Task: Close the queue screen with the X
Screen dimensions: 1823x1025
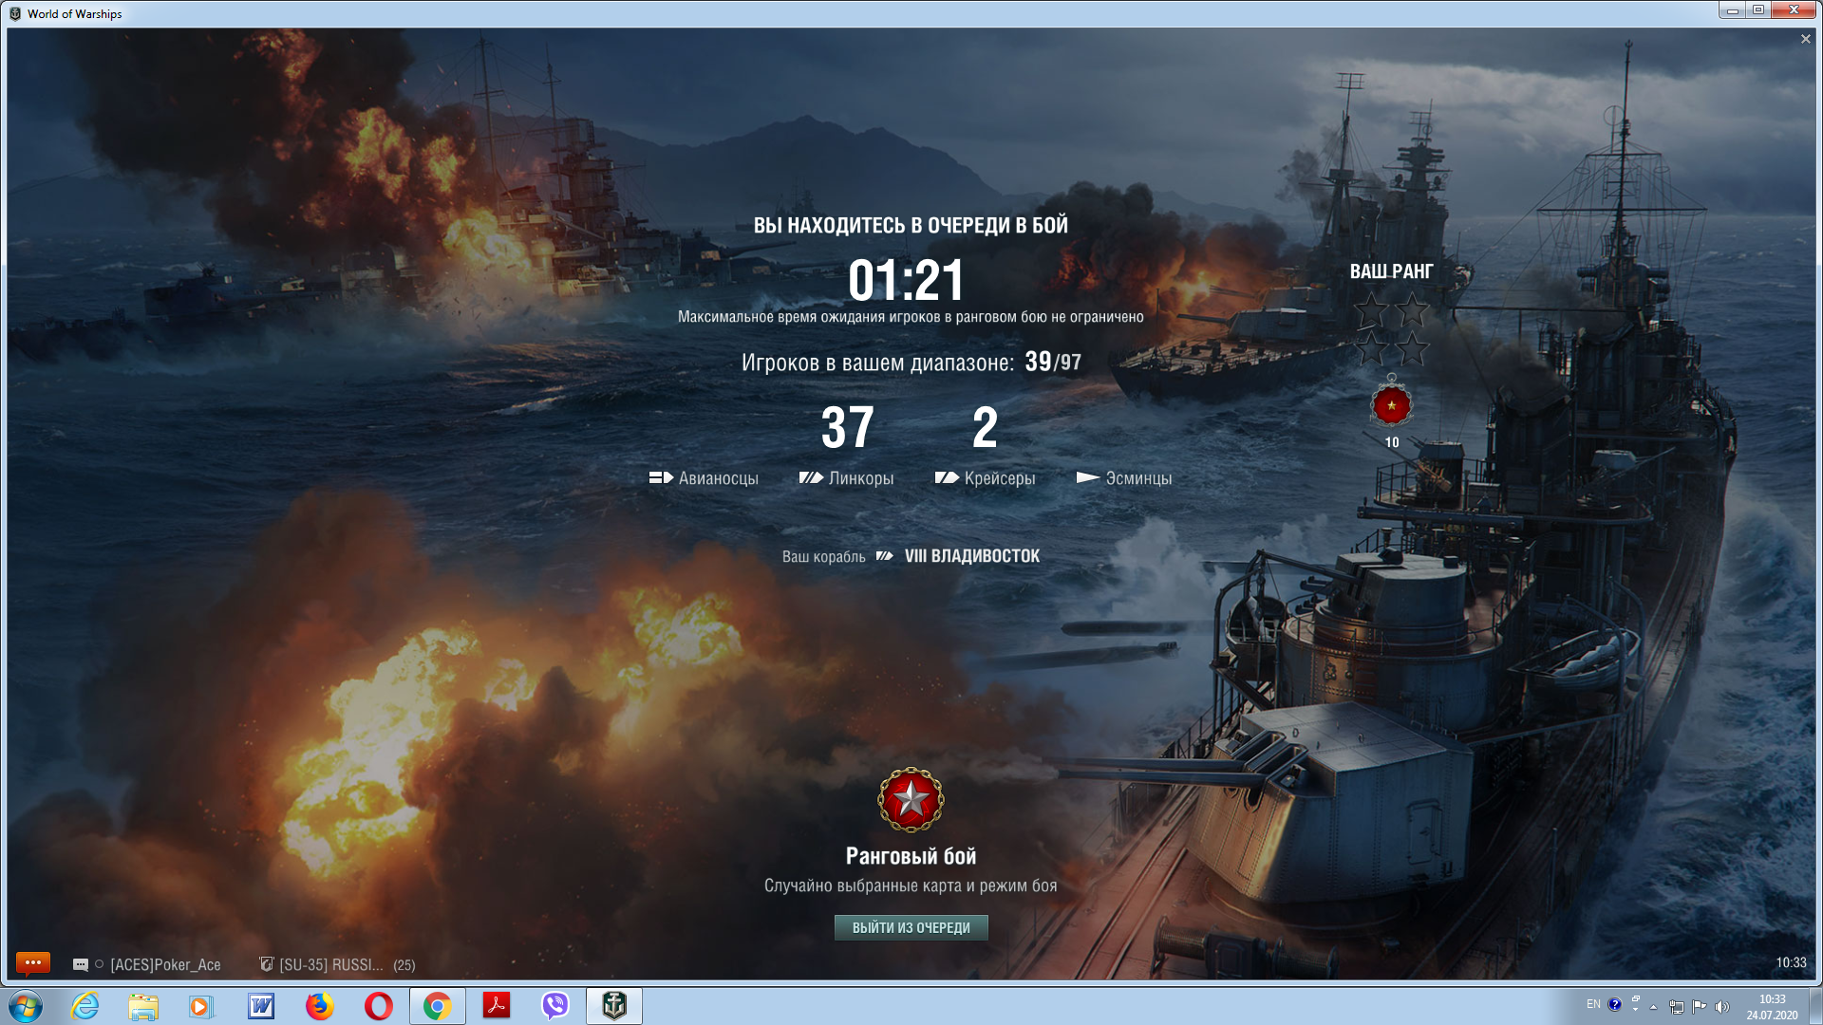Action: (x=1805, y=39)
